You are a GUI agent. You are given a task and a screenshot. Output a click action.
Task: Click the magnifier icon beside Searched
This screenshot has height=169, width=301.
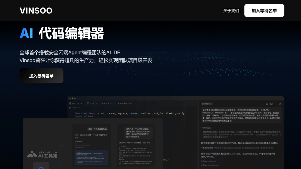(202, 147)
